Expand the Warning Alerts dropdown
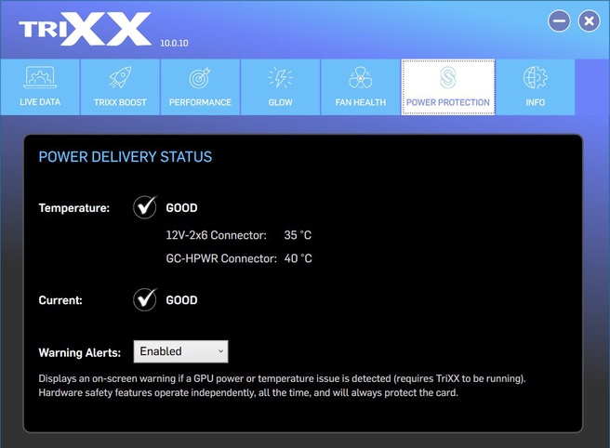The image size is (610, 448). (181, 351)
